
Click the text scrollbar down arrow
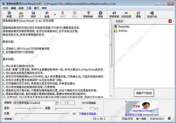click(111, 96)
